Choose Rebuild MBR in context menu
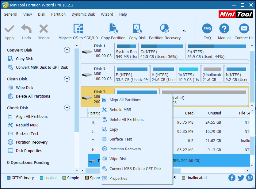 pos(136,110)
